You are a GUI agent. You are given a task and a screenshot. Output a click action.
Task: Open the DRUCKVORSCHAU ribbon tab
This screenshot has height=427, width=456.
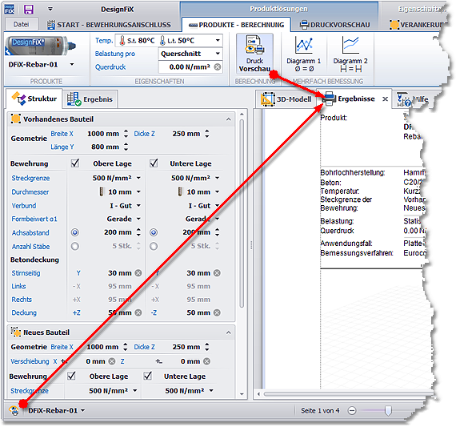335,25
